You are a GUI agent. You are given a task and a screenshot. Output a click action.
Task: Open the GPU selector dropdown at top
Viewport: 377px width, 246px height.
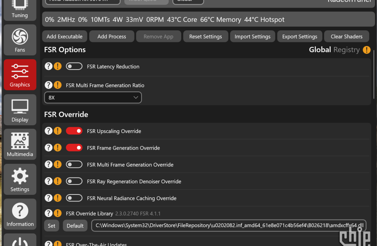pos(83,2)
